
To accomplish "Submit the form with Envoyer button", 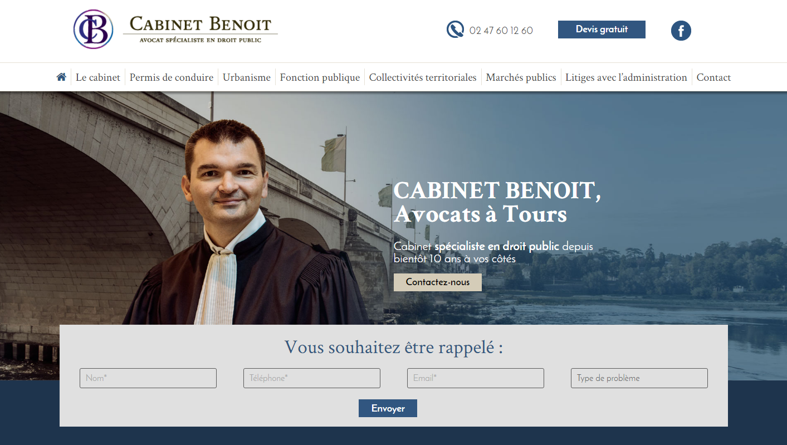I will [x=388, y=408].
